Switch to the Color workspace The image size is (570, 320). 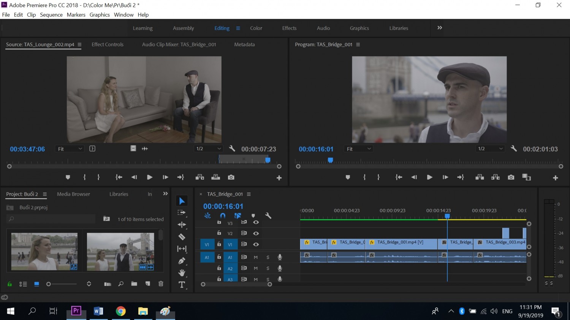256,28
